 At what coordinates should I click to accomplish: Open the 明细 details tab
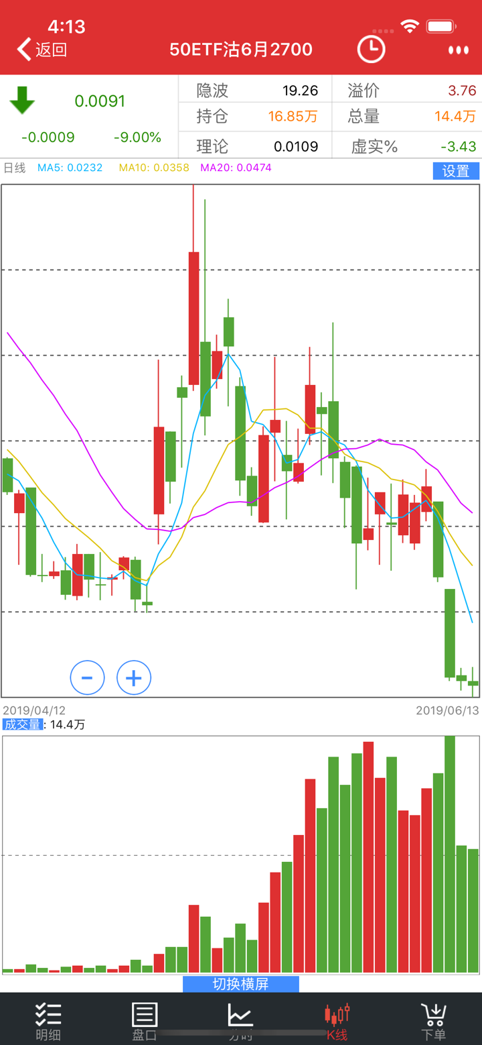point(48,1021)
